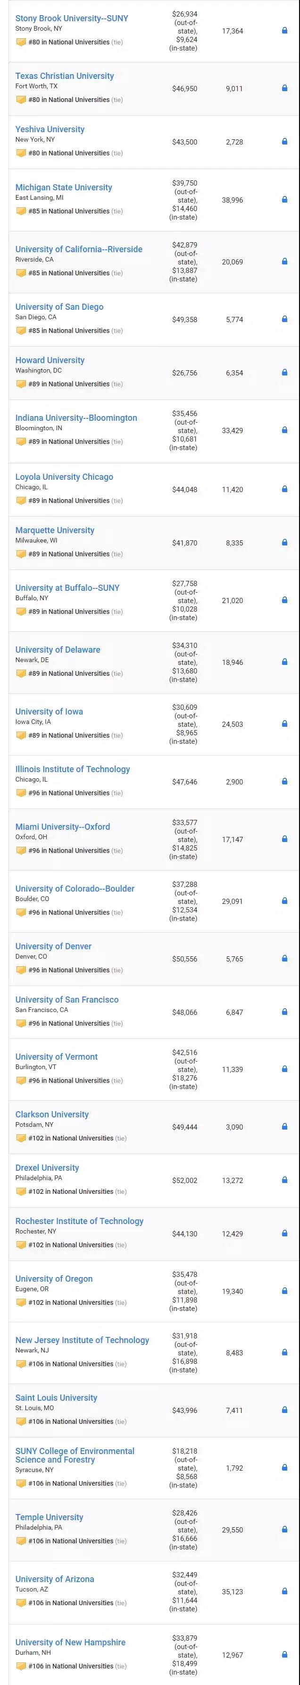Screen dimensions: 300x1685
Task: Open Rochester Institute of Technology link
Action: 79,1221
